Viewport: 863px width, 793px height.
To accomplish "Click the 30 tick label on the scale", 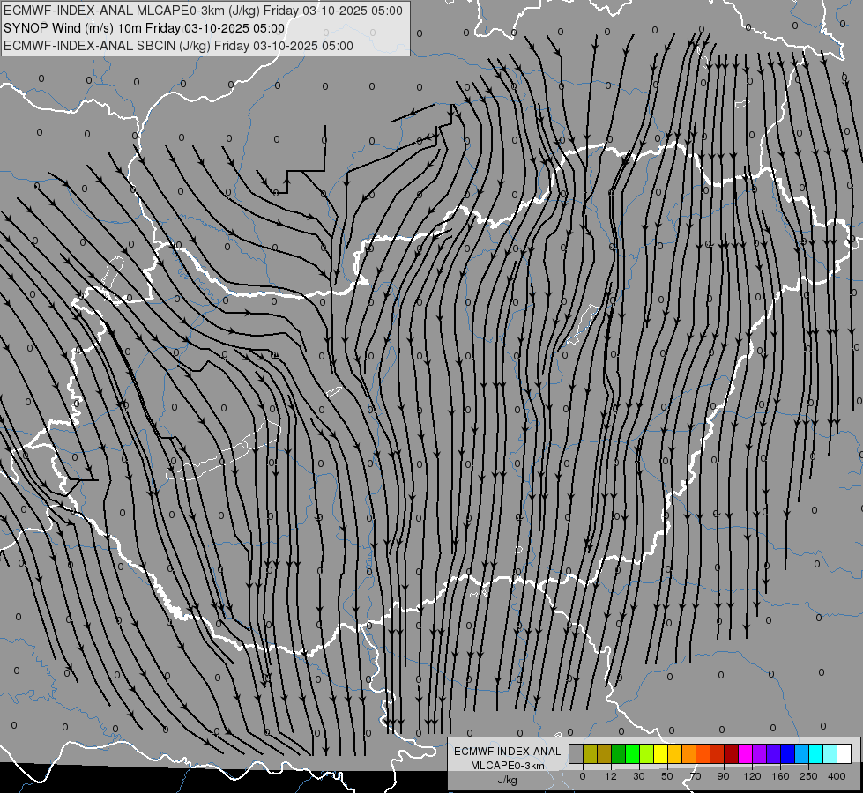I will (639, 776).
